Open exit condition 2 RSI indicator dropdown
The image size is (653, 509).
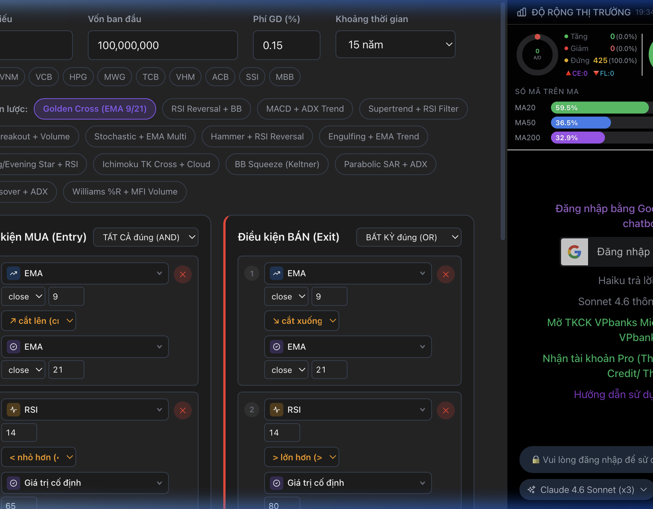(348, 410)
